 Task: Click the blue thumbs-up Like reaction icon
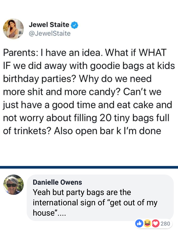point(139,224)
